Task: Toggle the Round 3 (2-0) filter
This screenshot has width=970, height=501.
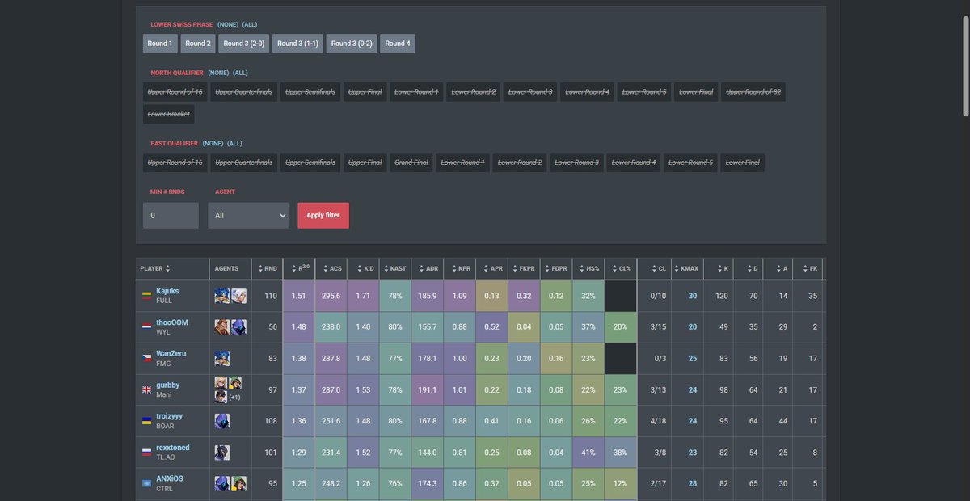Action: (244, 44)
